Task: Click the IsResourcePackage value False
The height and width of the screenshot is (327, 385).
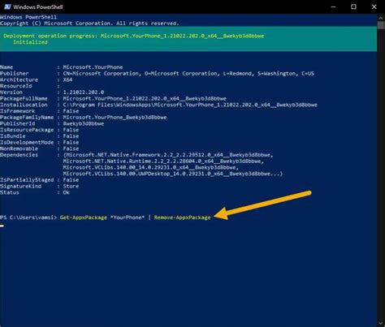Action: coord(71,130)
